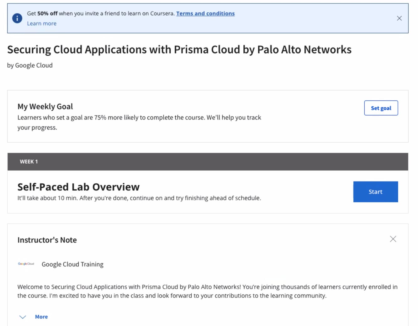The width and height of the screenshot is (418, 326).
Task: Click the WEEK 1 header bar
Action: click(x=208, y=162)
